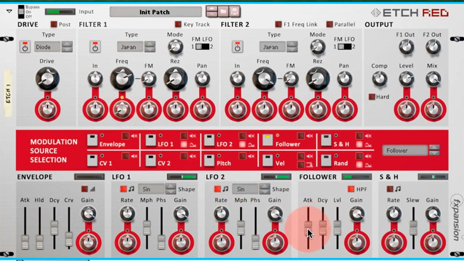Open the Drive Type dropdown showing Diode
The image size is (464, 261).
(x=48, y=47)
